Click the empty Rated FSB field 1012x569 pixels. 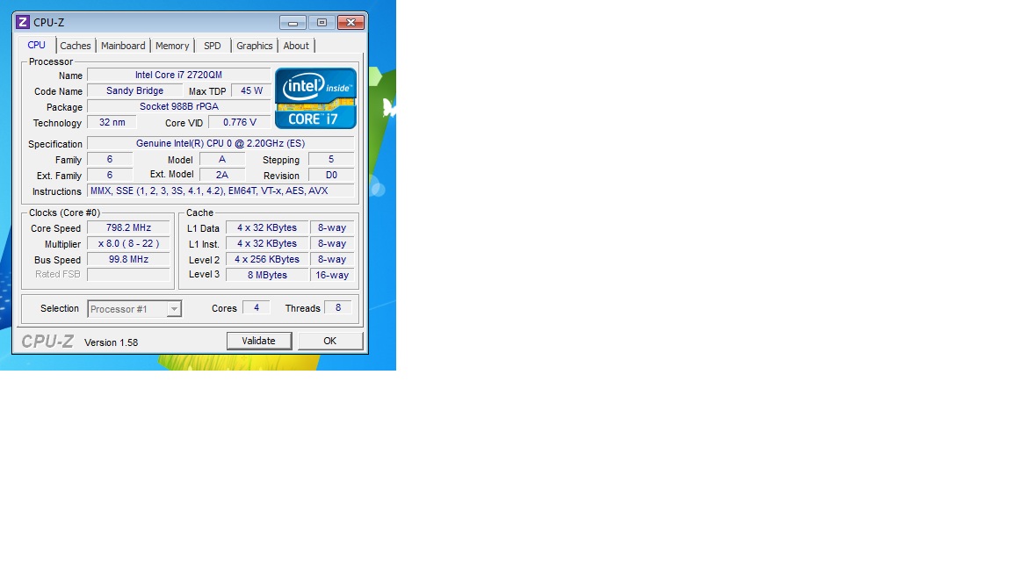pyautogui.click(x=128, y=275)
